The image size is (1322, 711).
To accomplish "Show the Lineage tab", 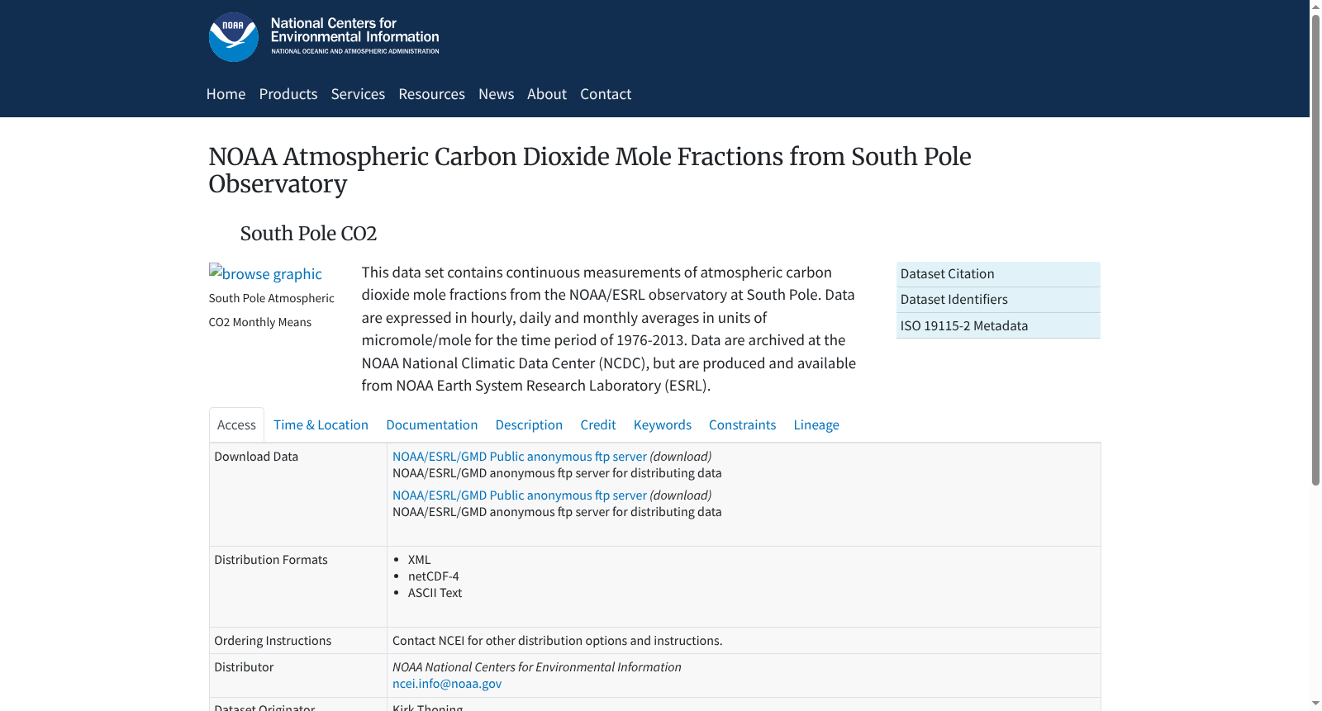I will click(x=816, y=424).
